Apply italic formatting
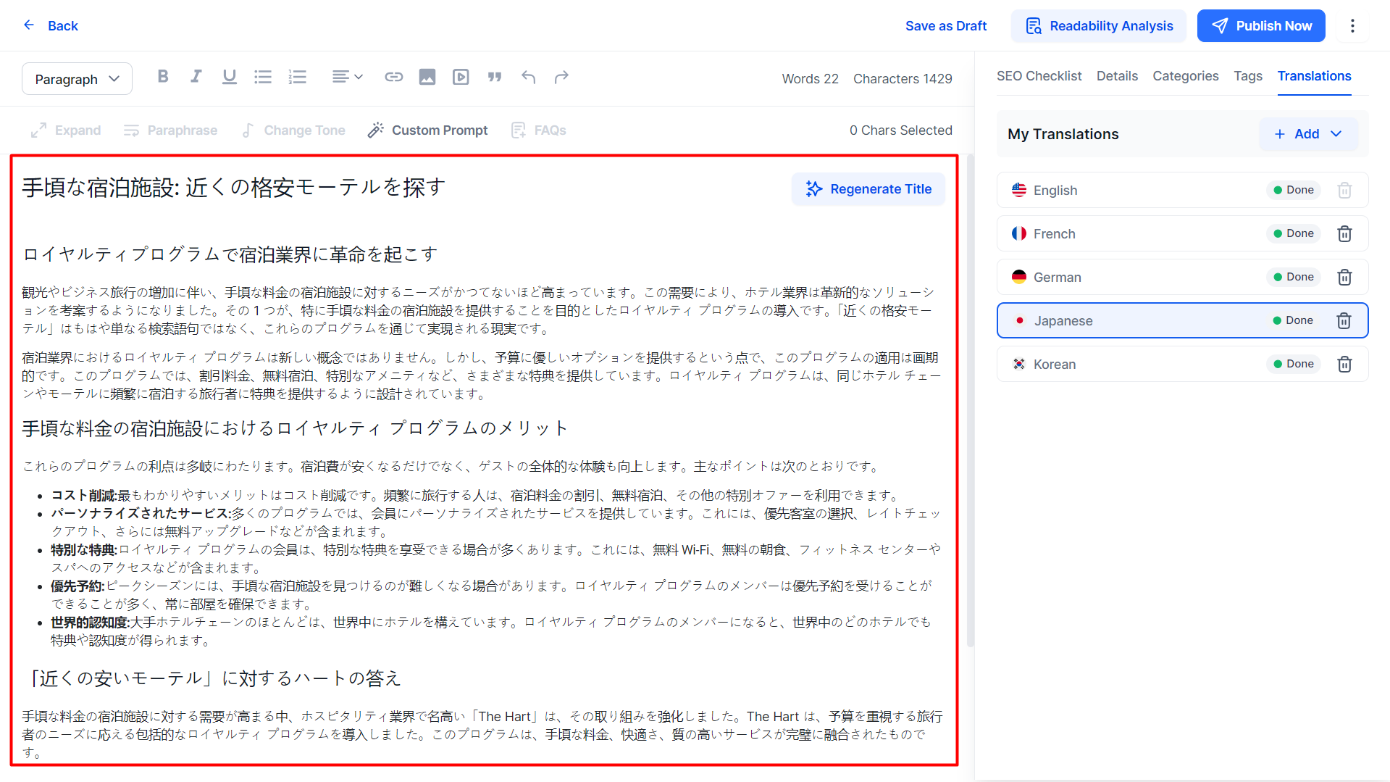This screenshot has width=1390, height=782. pos(196,77)
